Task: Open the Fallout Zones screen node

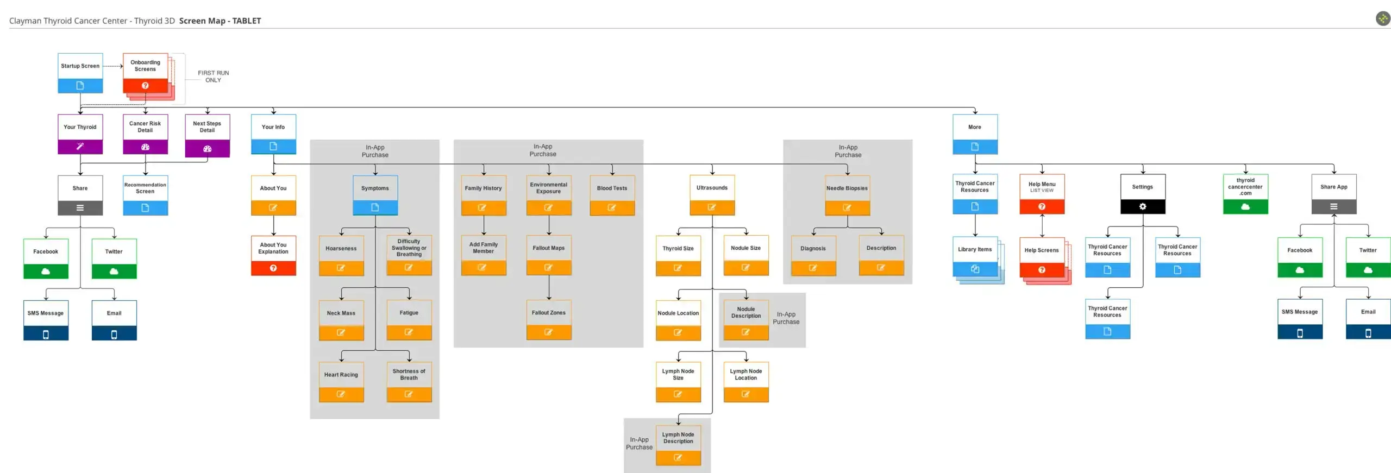Action: click(x=548, y=313)
